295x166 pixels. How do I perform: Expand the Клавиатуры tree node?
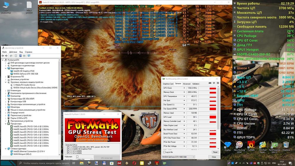[x=6, y=90]
